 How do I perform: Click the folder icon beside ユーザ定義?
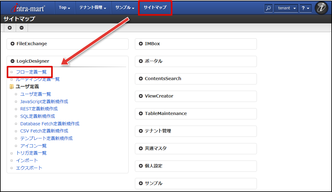pos(12,86)
